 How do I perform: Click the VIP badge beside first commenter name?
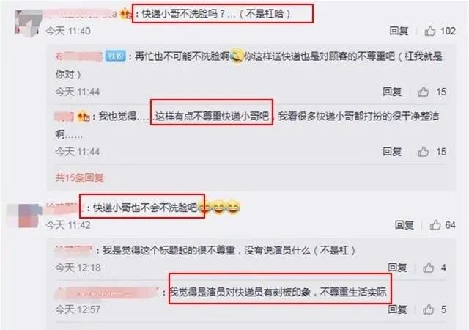tap(125, 14)
